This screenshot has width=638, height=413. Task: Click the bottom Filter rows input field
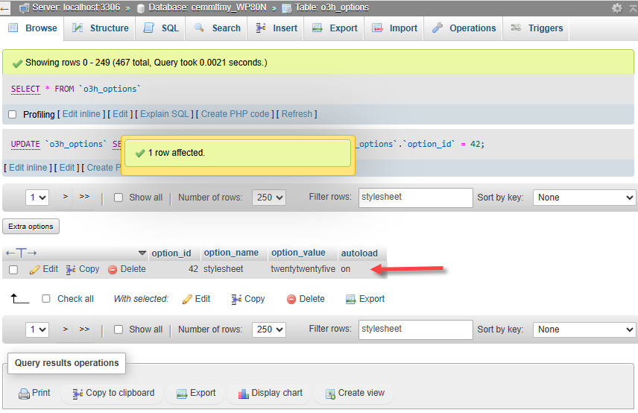click(x=415, y=330)
